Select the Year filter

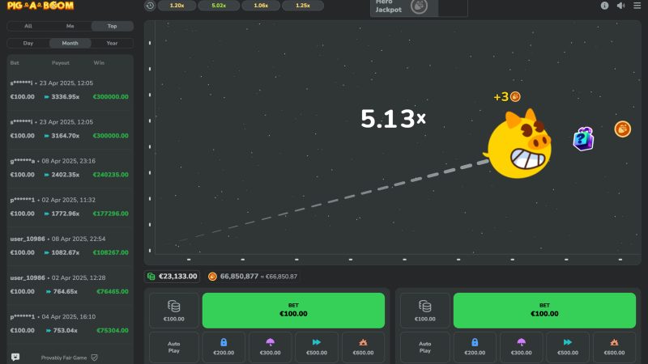click(112, 43)
